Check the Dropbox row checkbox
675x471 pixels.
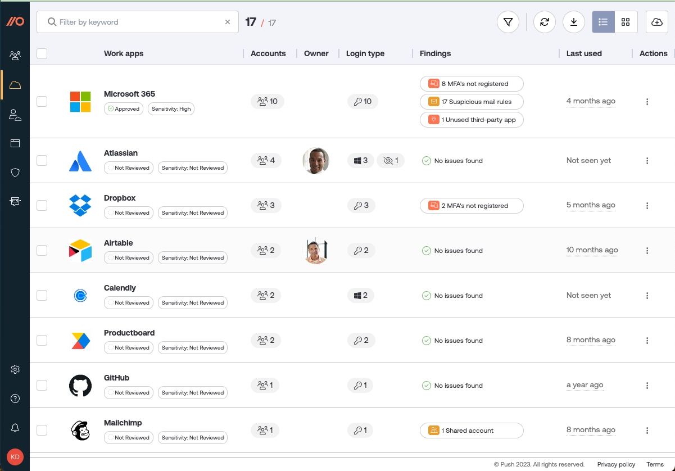pos(42,205)
